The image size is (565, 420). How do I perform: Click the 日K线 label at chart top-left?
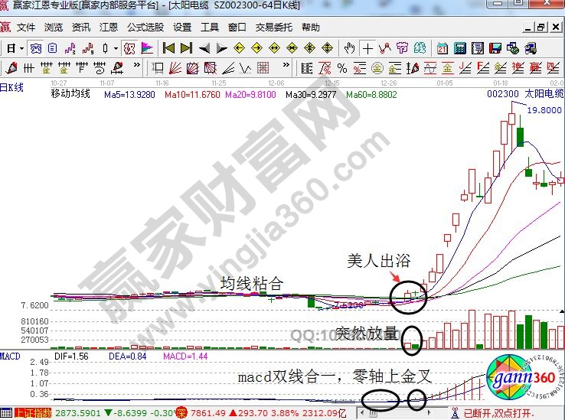(11, 87)
